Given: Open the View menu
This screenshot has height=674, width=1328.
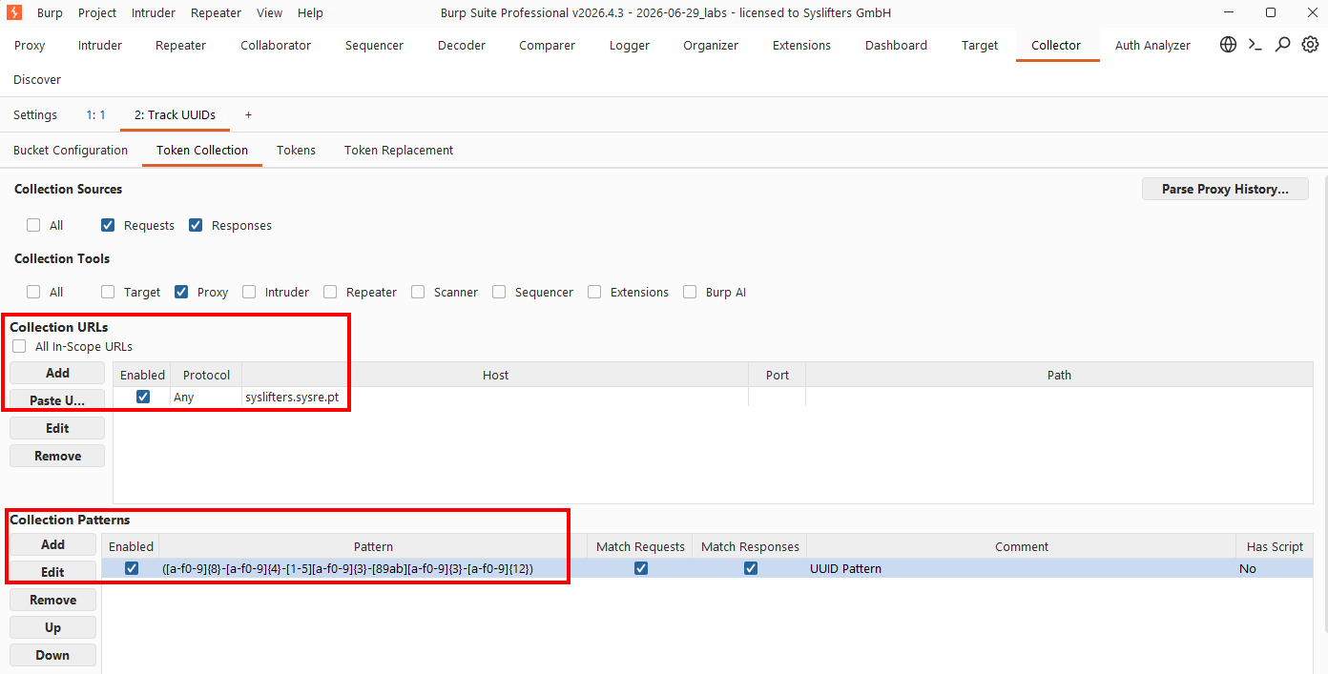Looking at the screenshot, I should tap(270, 12).
